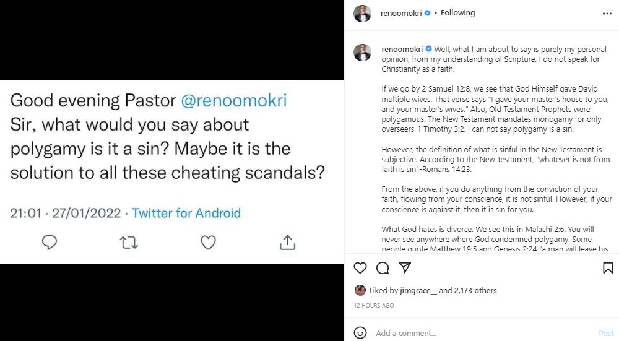The height and width of the screenshot is (341, 619).
Task: Open comments via speech bubble icon
Action: click(x=383, y=268)
